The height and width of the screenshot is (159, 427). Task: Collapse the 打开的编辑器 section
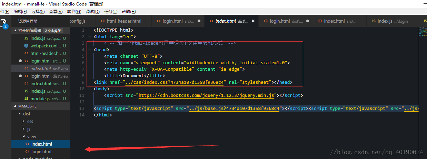15,31
